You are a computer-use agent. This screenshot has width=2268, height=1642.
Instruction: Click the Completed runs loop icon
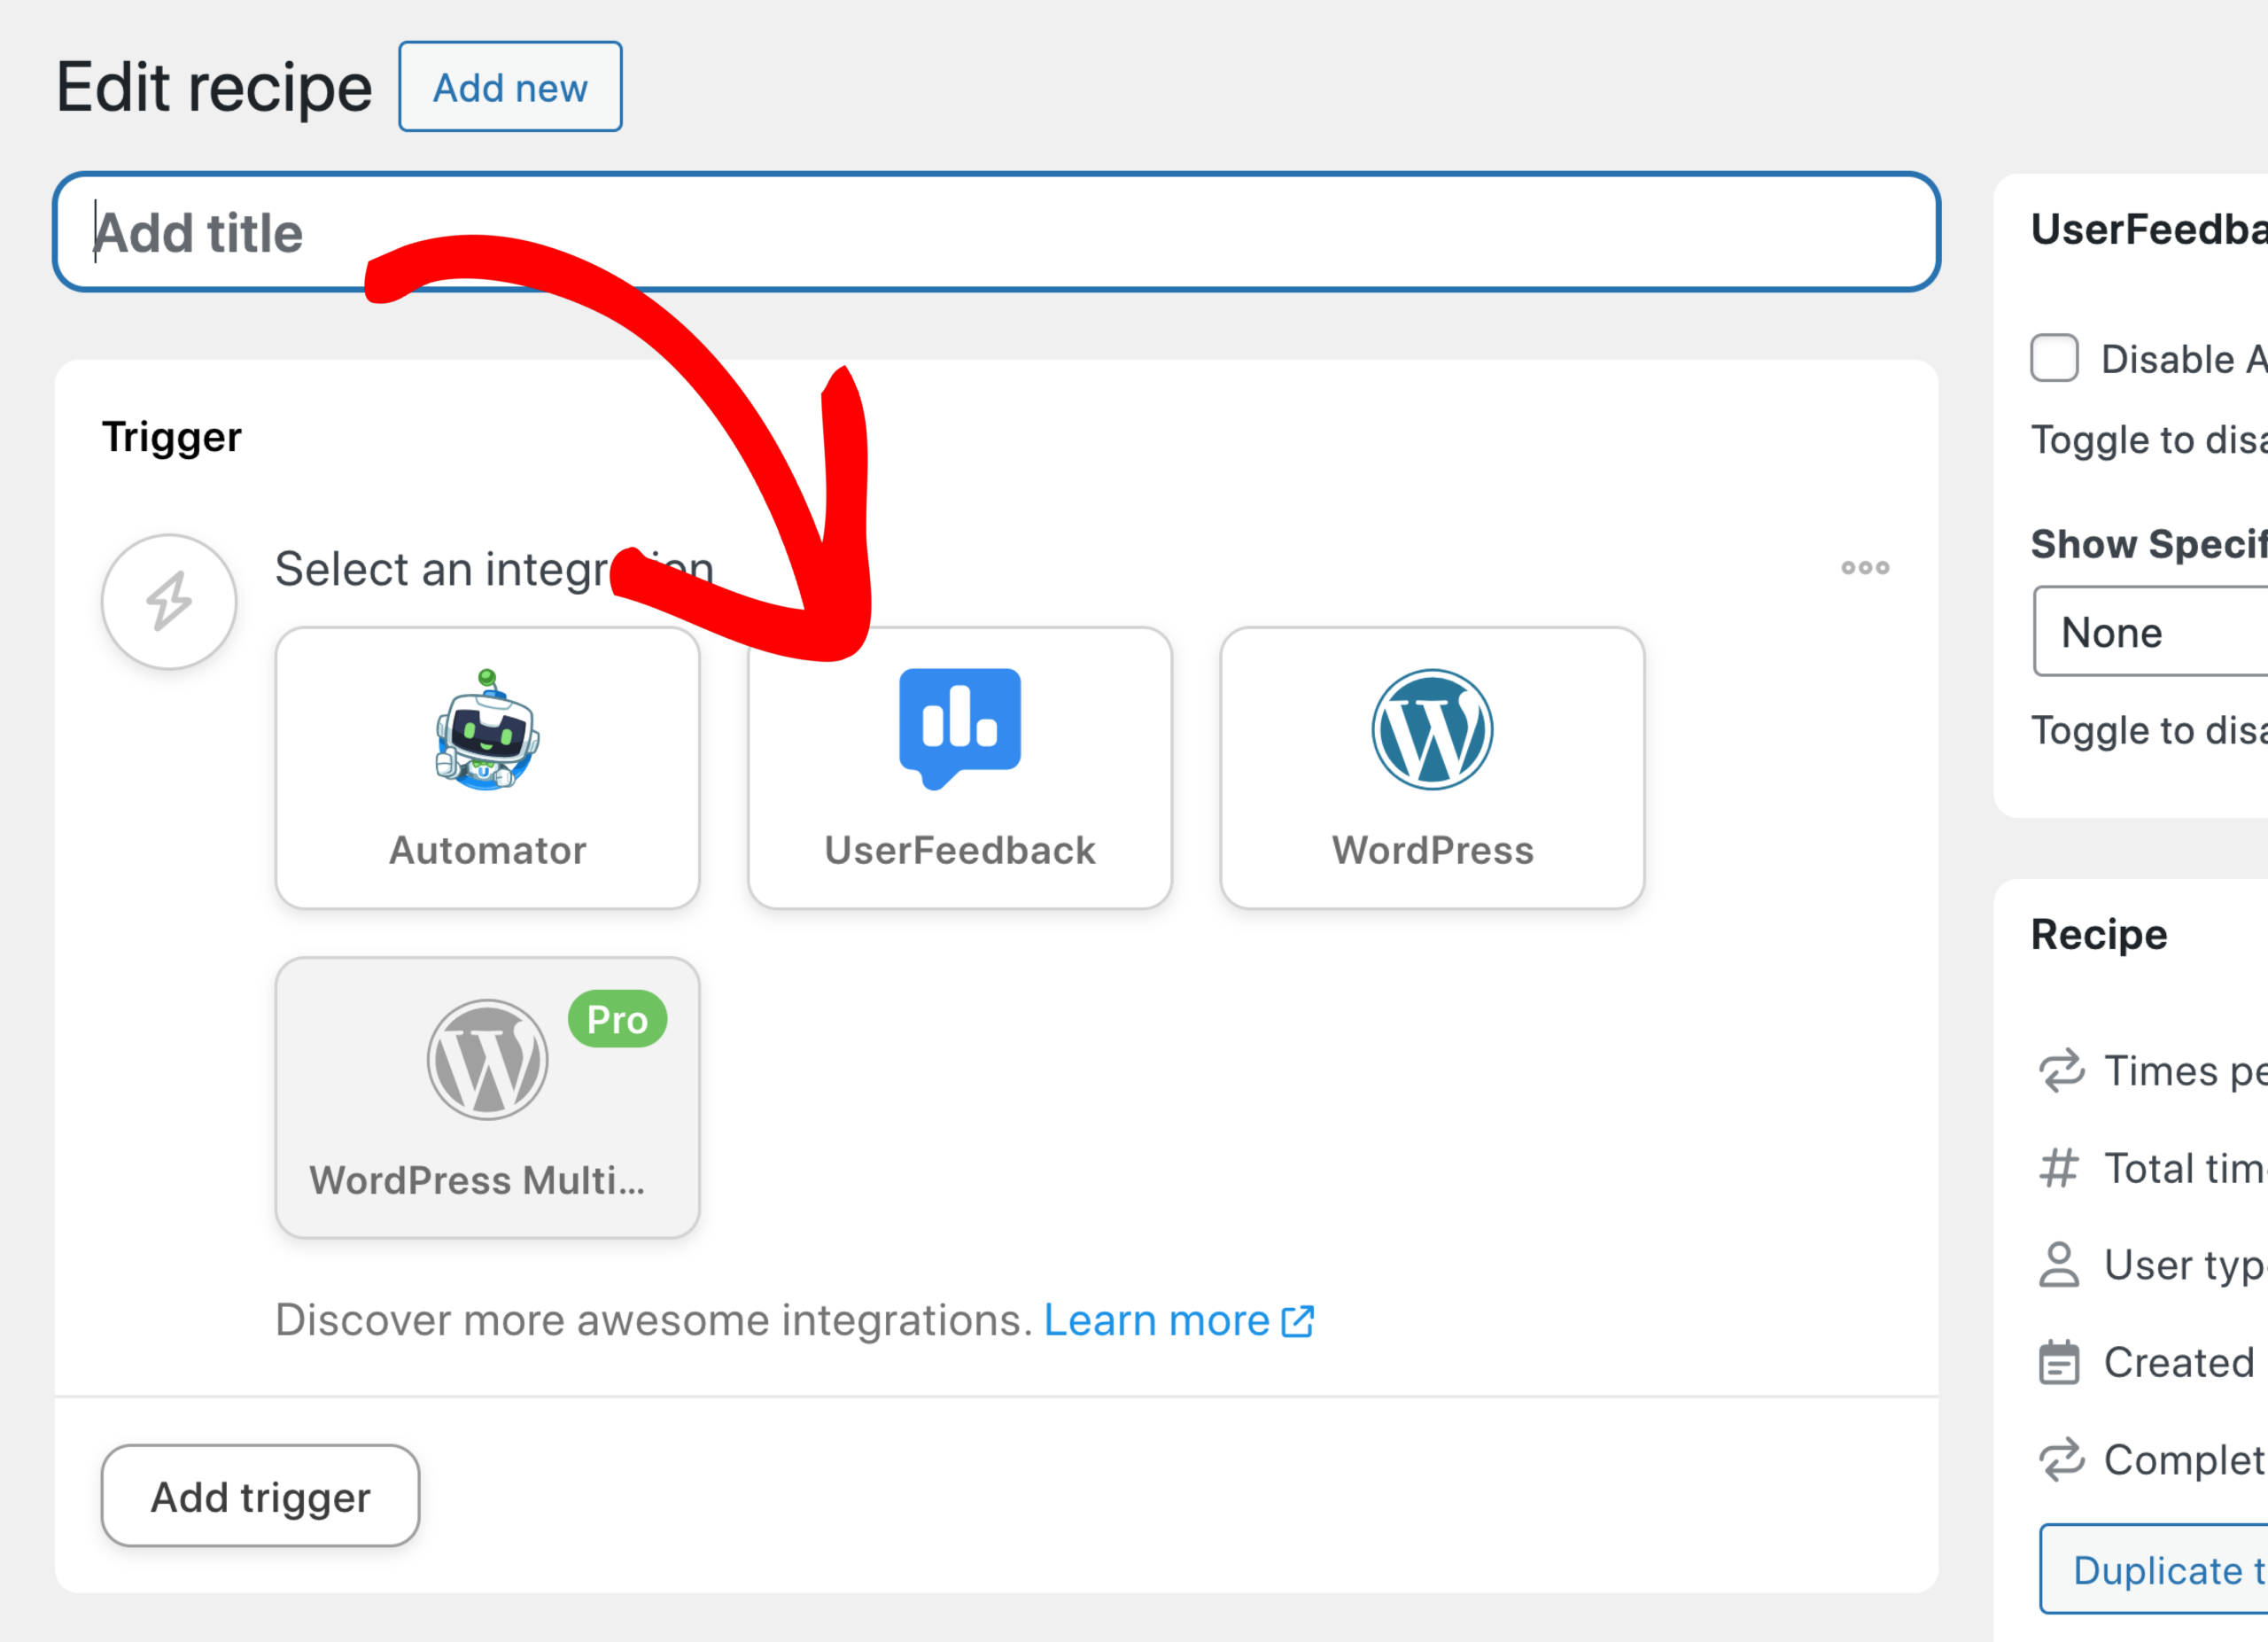[2061, 1460]
